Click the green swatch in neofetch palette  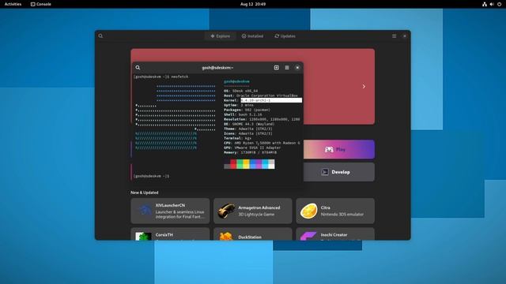coord(240,164)
